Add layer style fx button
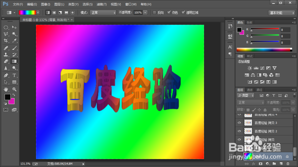 tap(254, 164)
